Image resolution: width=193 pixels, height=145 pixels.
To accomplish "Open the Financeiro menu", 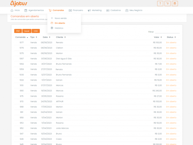I will pyautogui.click(x=76, y=10).
